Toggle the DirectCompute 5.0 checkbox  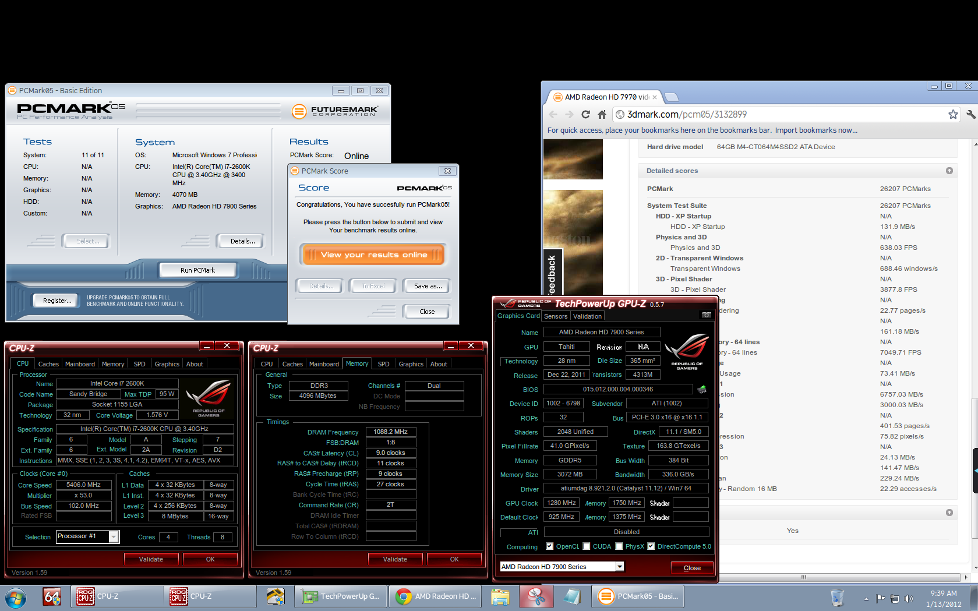[x=651, y=546]
